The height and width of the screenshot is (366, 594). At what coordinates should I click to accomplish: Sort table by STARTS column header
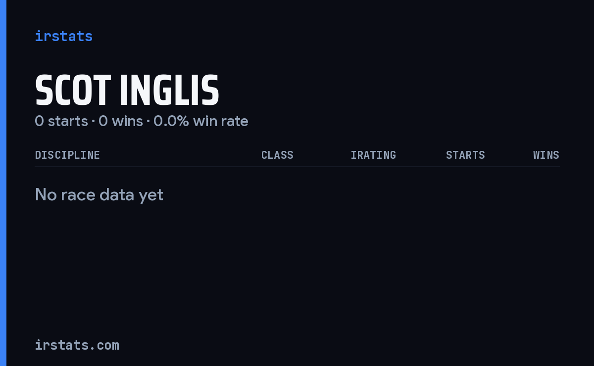465,155
